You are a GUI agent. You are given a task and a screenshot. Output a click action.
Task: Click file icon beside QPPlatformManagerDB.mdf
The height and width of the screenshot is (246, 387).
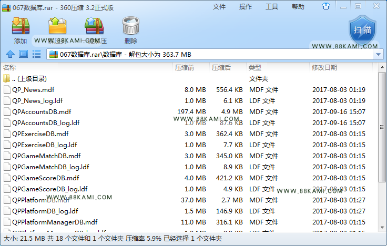7,222
